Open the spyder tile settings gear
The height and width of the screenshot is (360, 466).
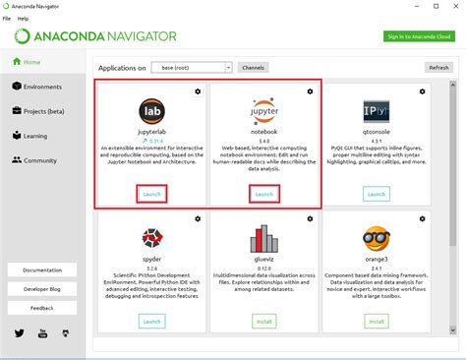(198, 218)
